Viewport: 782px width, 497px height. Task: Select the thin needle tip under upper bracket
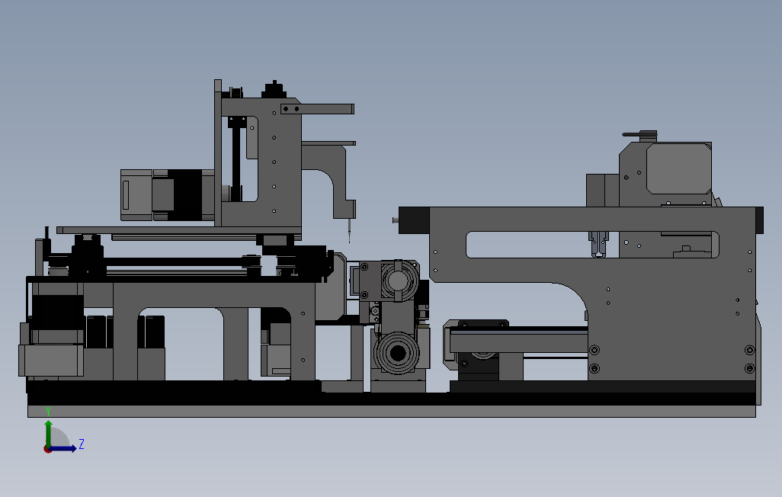point(349,231)
